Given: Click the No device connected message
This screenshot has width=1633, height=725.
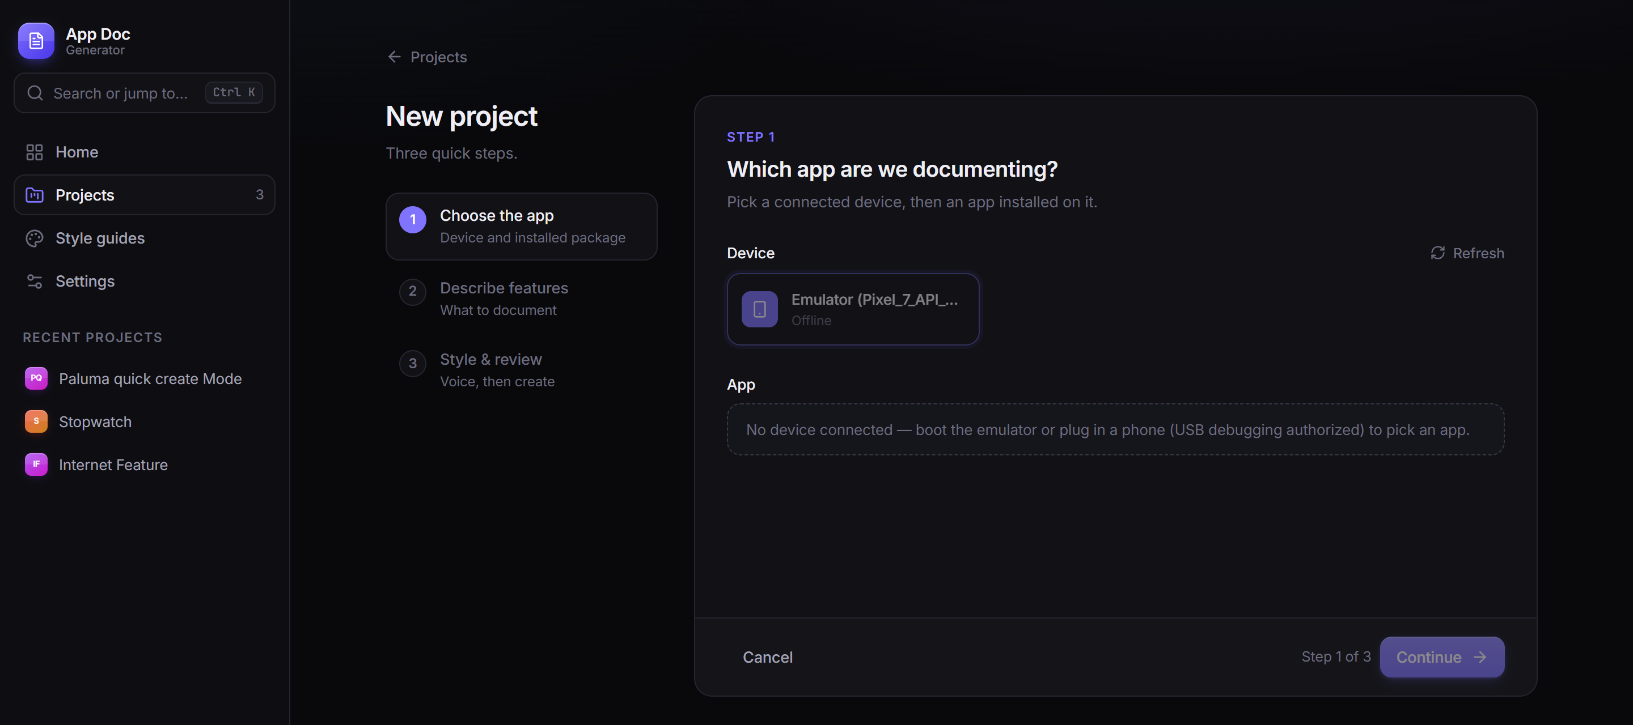Looking at the screenshot, I should [1115, 429].
